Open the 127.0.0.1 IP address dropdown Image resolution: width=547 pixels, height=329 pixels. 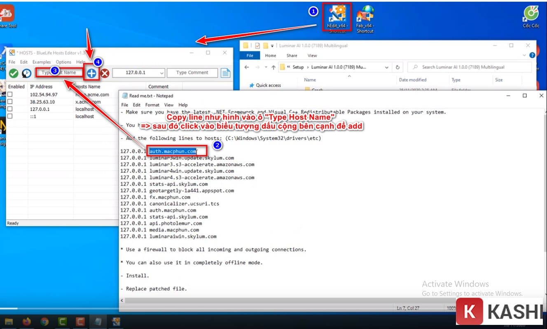click(161, 73)
